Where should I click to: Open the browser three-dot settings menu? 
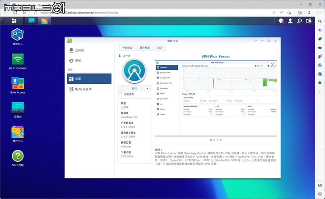click(x=319, y=13)
